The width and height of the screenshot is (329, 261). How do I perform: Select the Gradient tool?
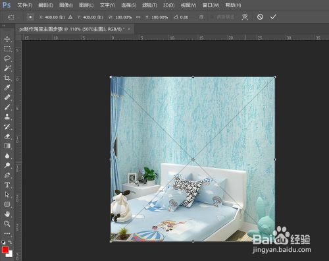pyautogui.click(x=7, y=146)
